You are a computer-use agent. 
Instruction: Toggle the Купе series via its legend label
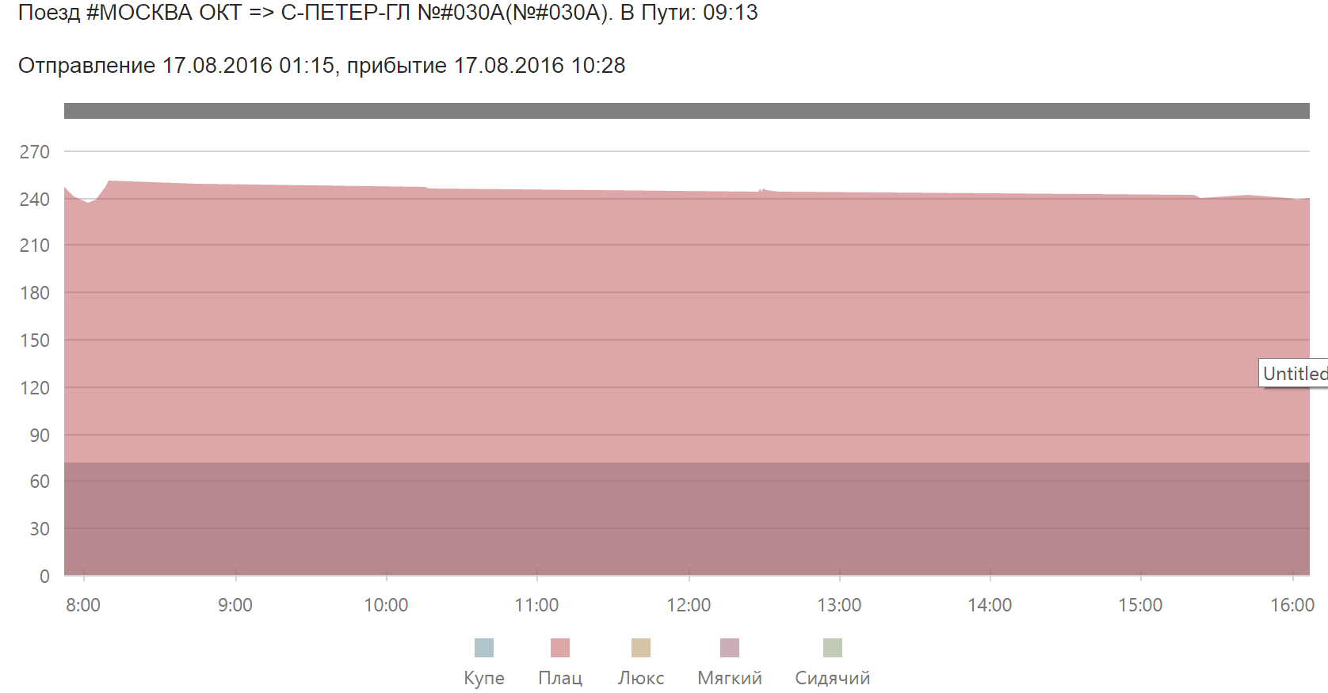[x=483, y=678]
